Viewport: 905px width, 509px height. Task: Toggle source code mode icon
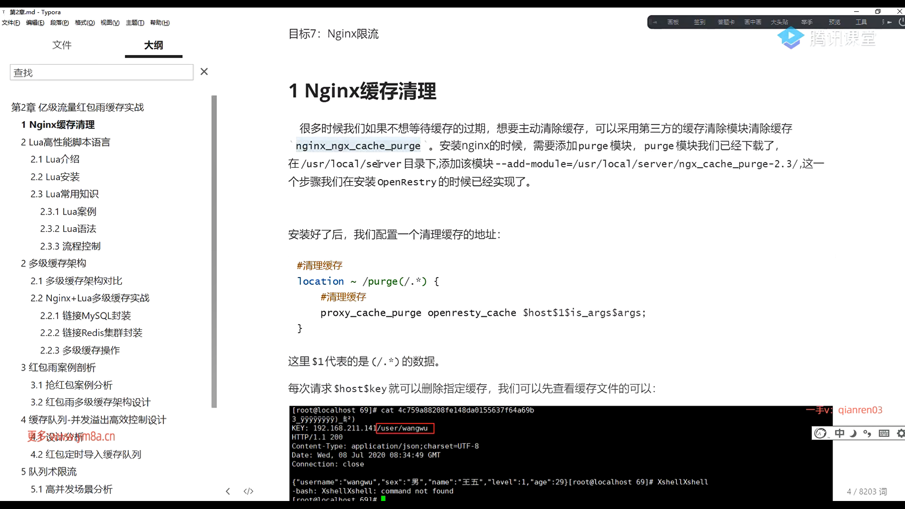click(x=248, y=491)
